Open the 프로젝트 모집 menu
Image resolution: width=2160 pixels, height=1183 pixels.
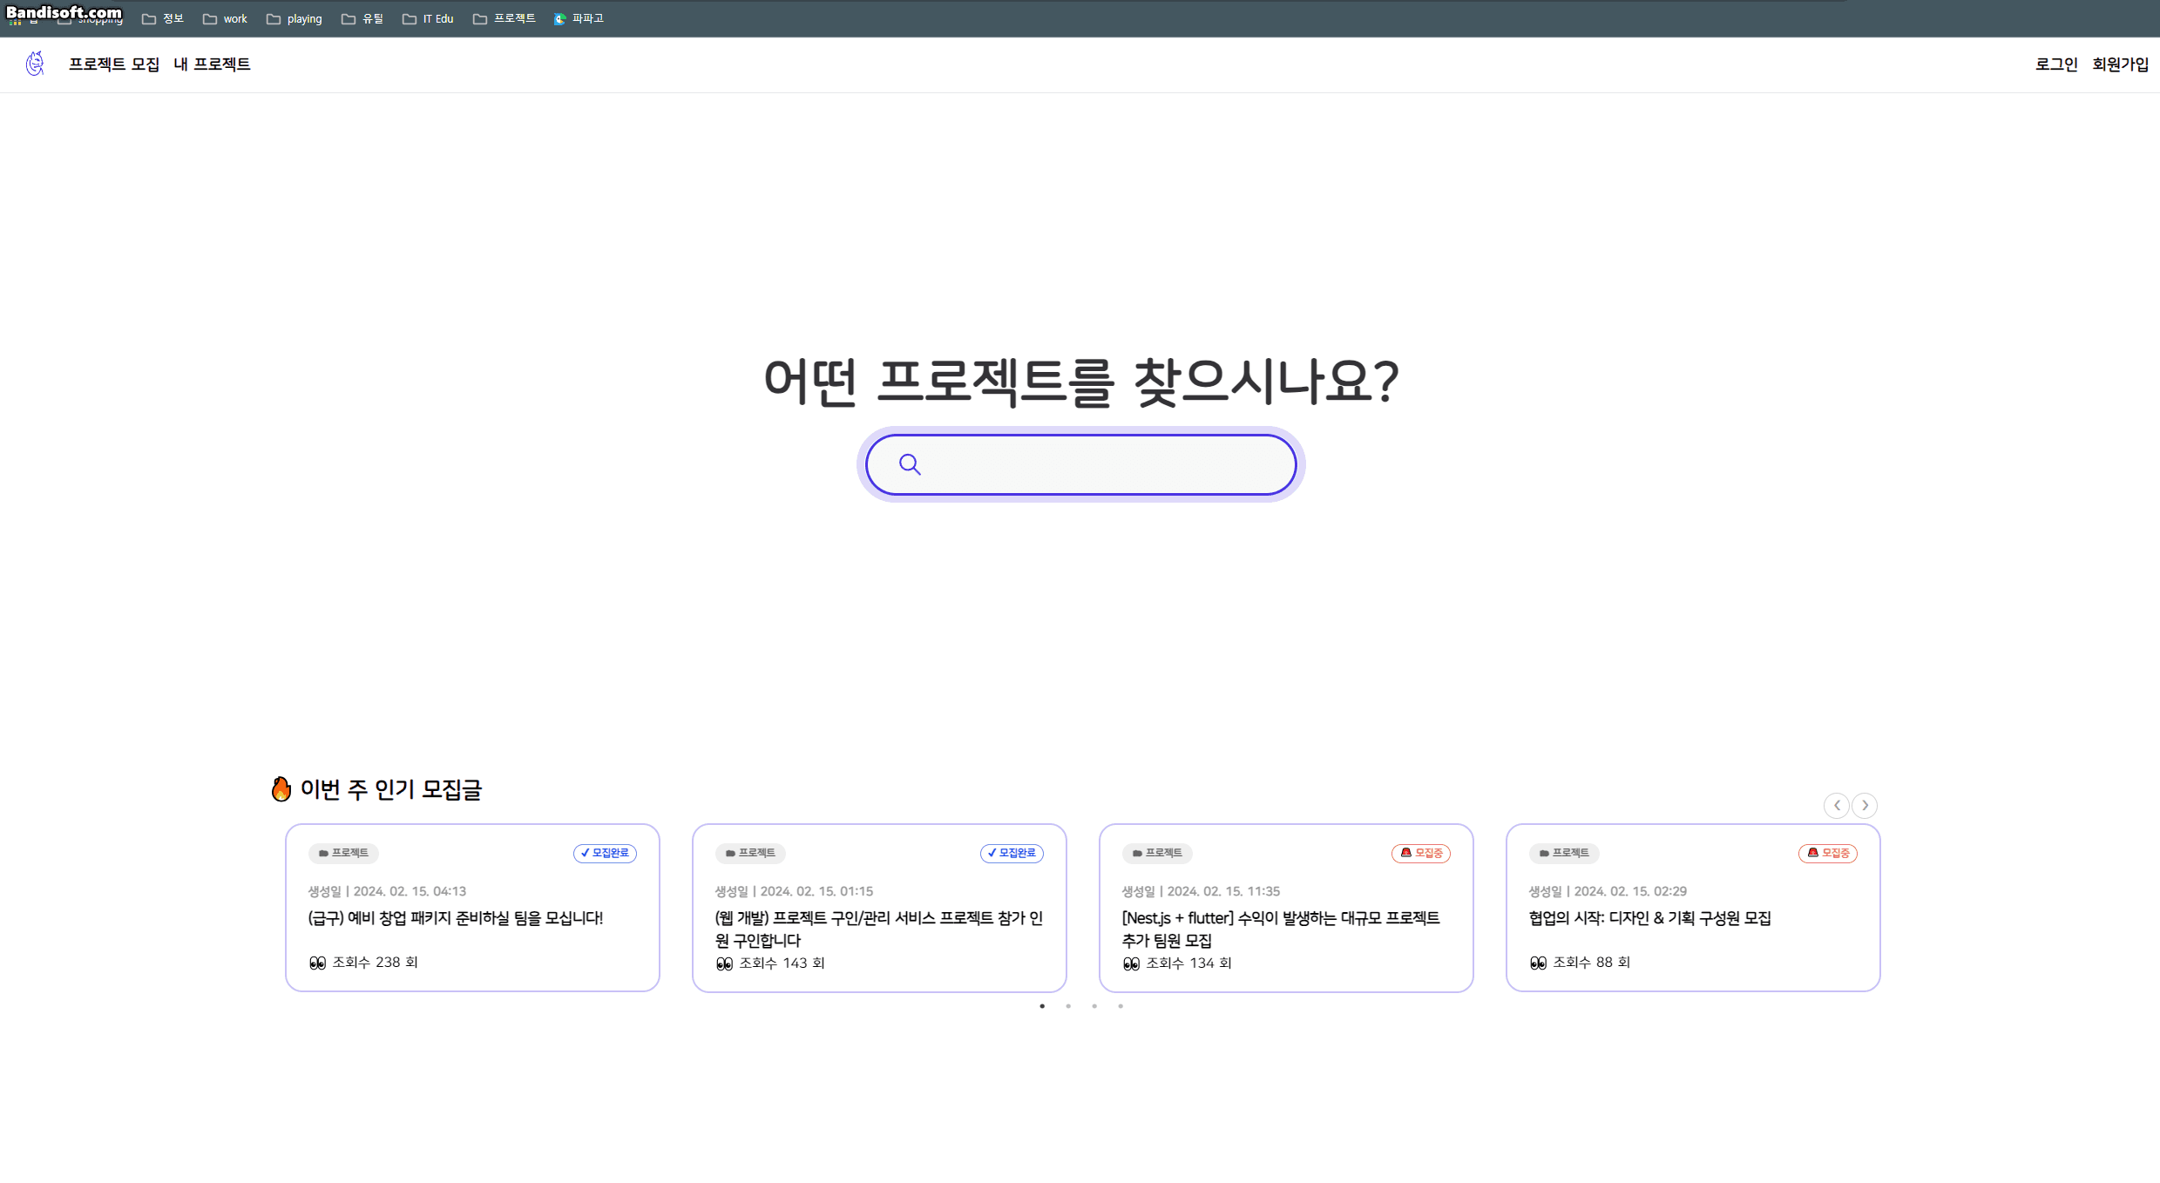(113, 64)
